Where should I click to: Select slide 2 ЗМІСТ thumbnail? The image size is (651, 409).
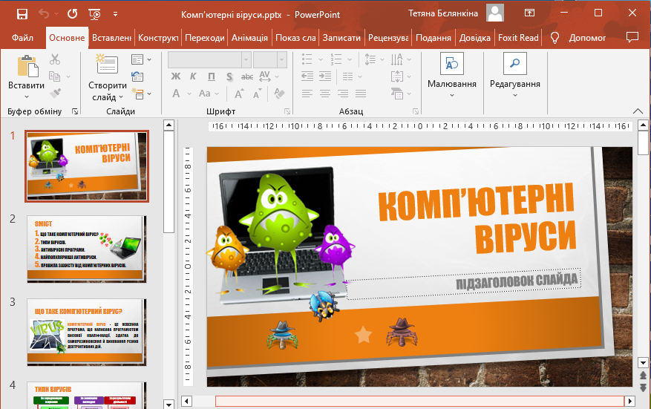tap(86, 249)
